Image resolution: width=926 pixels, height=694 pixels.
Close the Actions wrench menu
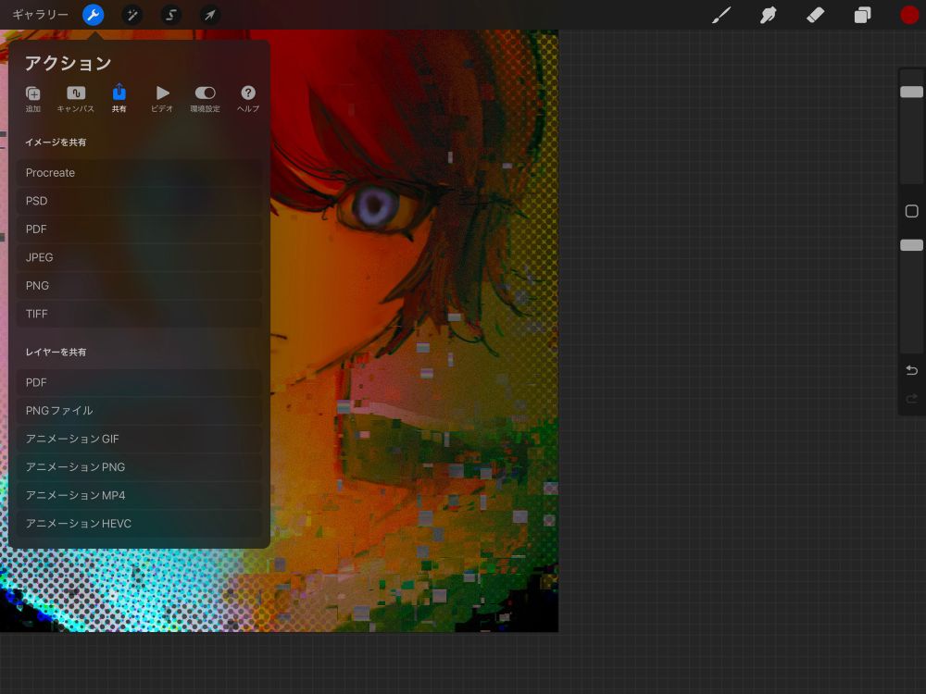[x=93, y=15]
